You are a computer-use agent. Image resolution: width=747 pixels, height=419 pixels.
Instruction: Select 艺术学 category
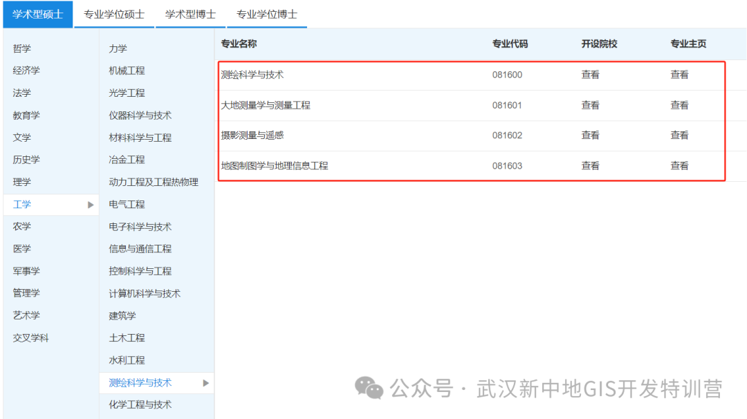(x=26, y=315)
